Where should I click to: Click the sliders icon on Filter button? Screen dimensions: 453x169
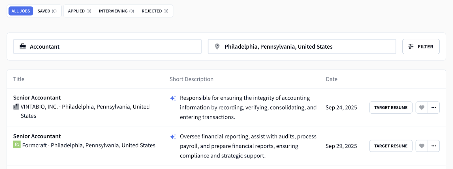pyautogui.click(x=411, y=47)
